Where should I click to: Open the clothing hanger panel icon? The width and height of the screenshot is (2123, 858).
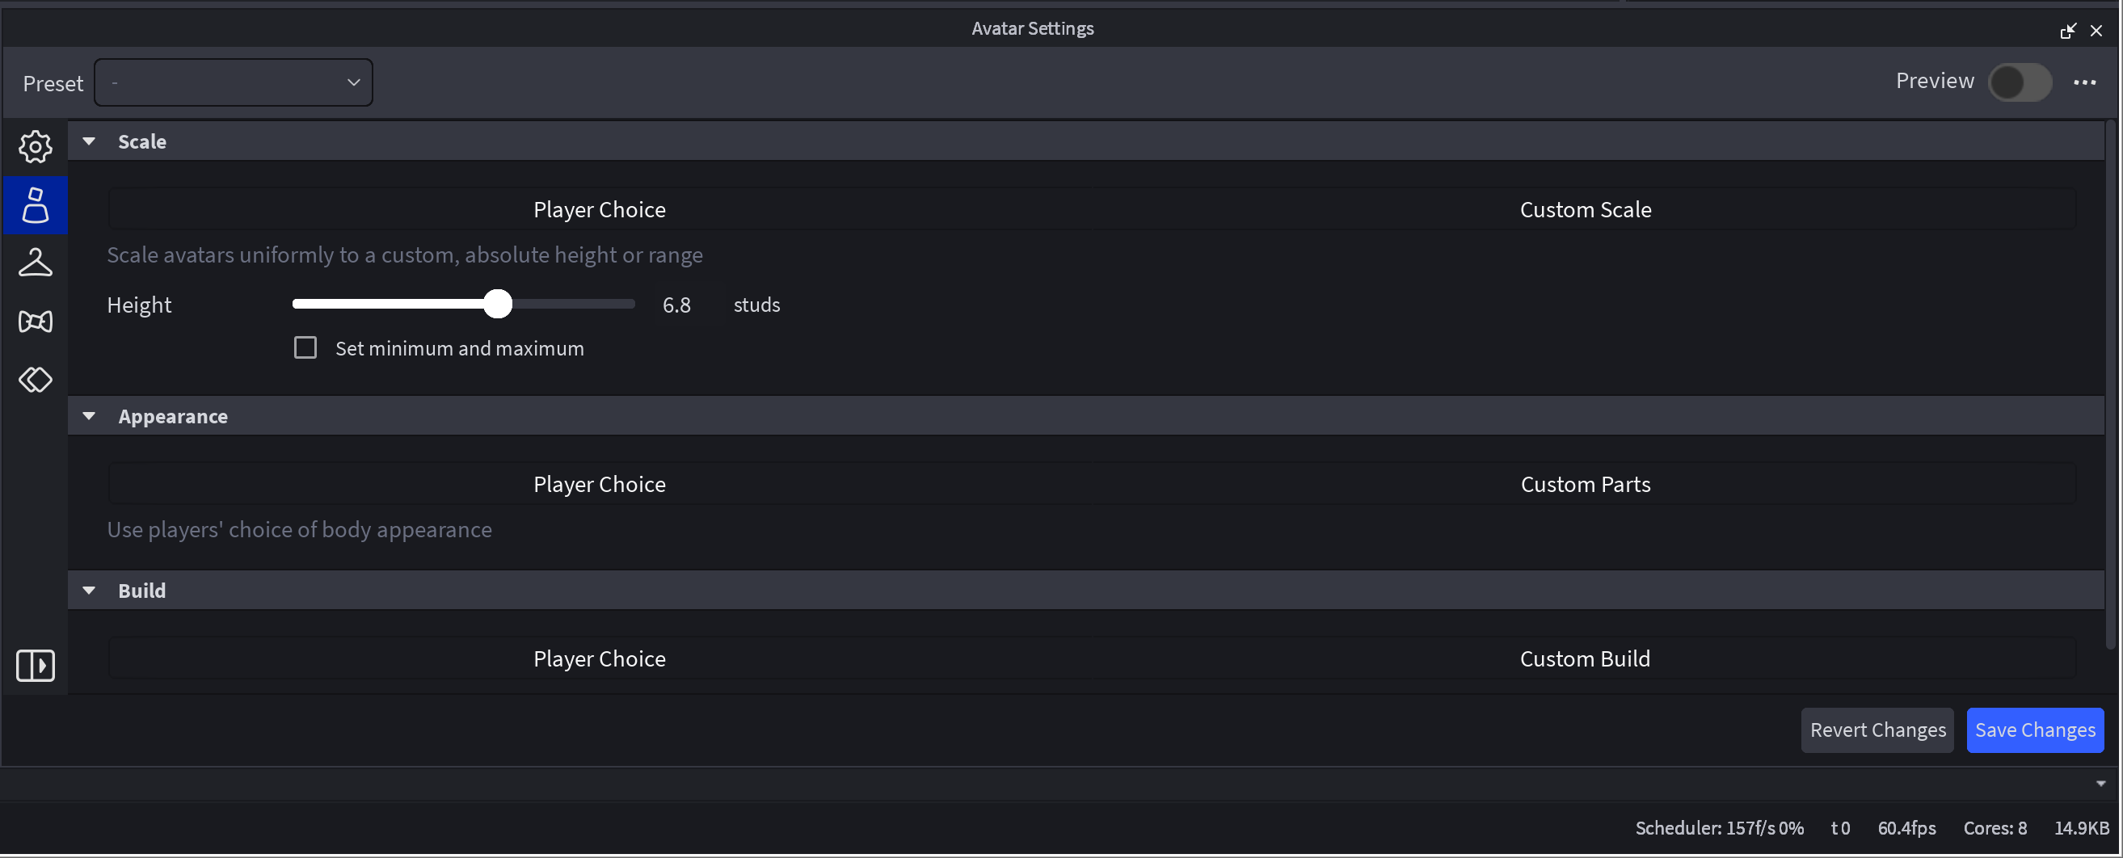[x=35, y=263]
